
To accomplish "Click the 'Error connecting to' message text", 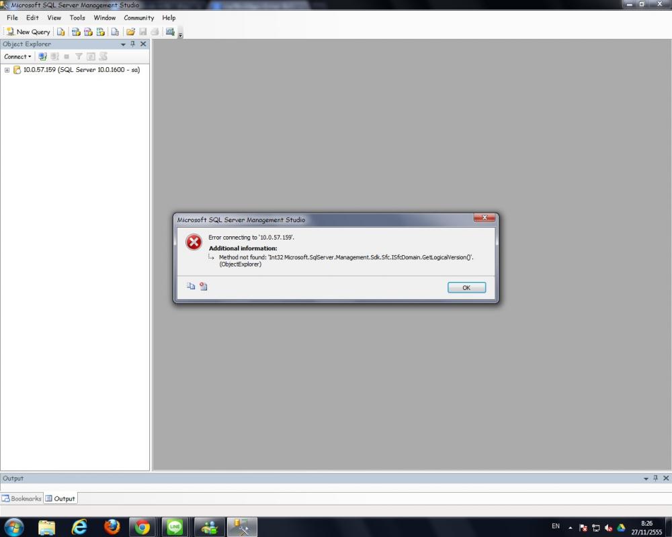I will coord(251,237).
